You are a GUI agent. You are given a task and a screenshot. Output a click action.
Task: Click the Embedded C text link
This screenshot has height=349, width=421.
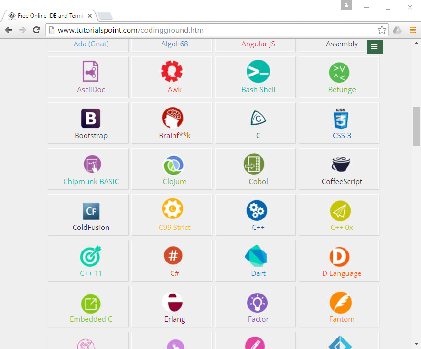pyautogui.click(x=91, y=319)
